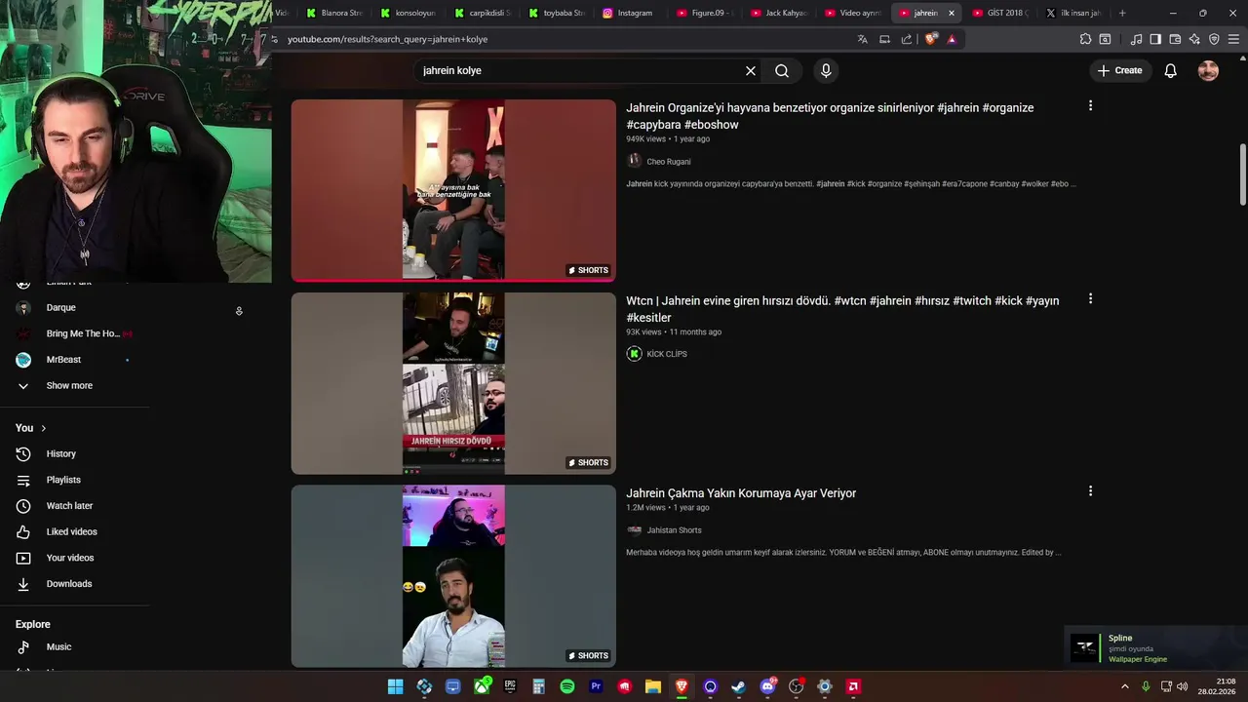The height and width of the screenshot is (702, 1248).
Task: Play the Jahrein hırsız dövdü short thumbnail
Action: 453,383
